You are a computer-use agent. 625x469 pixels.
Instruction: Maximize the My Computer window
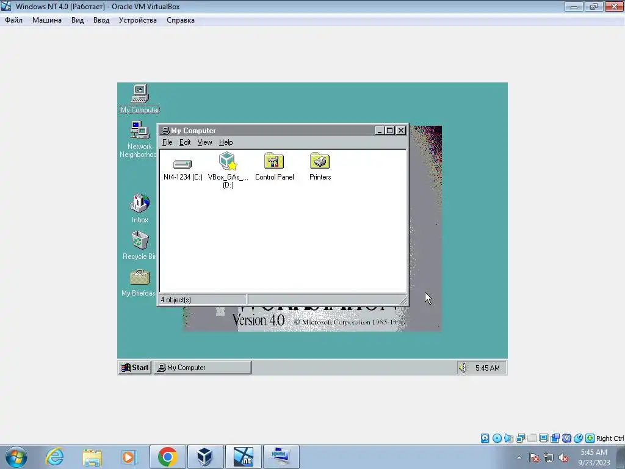tap(389, 131)
